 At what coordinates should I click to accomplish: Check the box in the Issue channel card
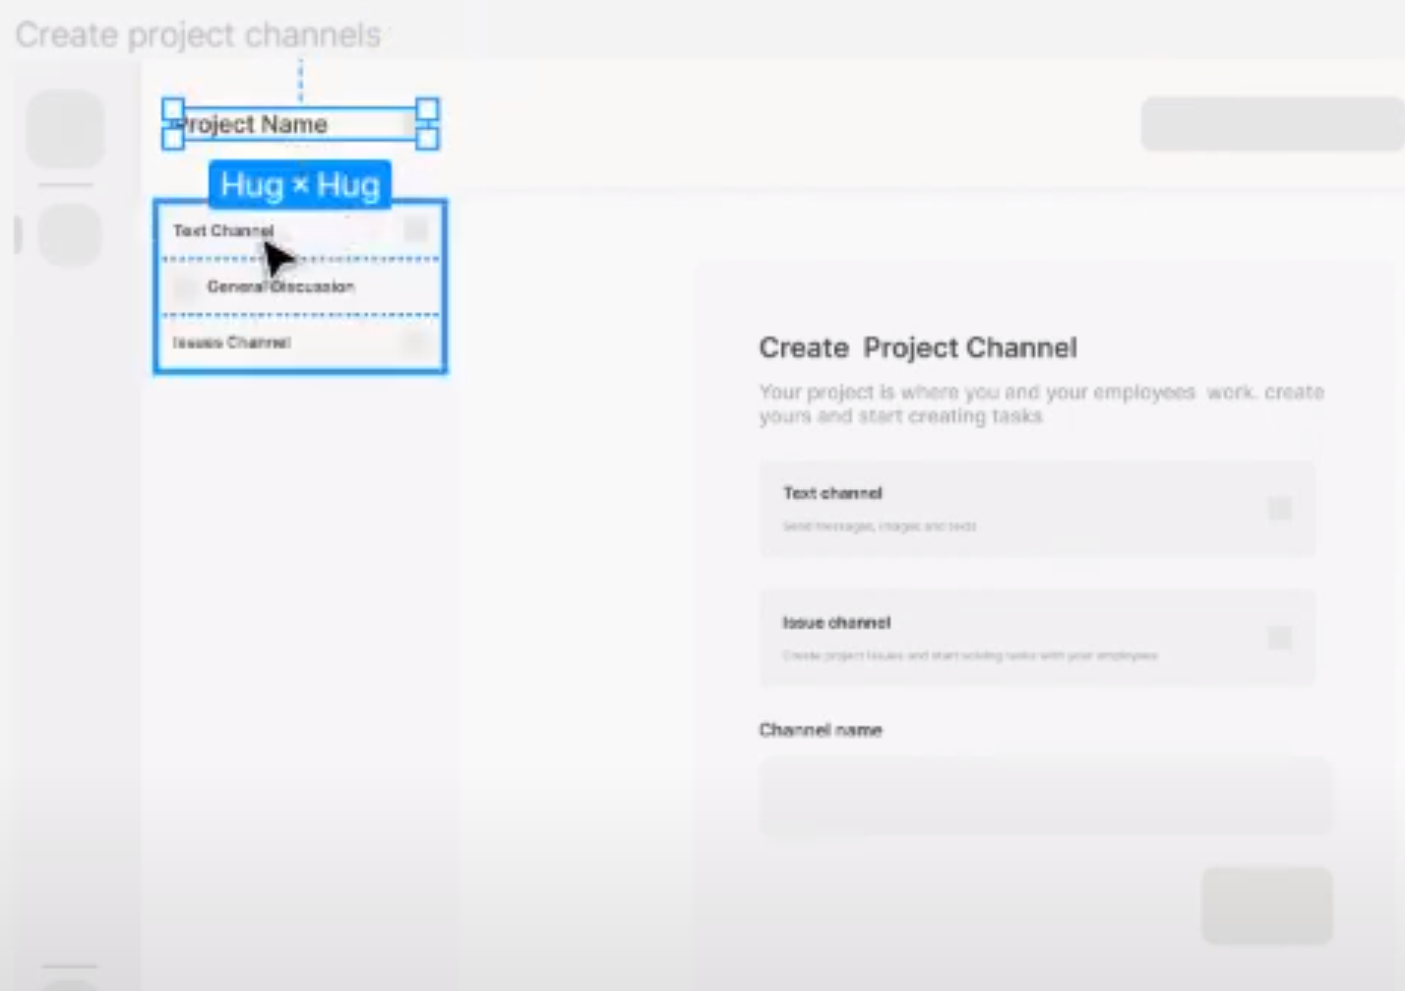(1280, 638)
